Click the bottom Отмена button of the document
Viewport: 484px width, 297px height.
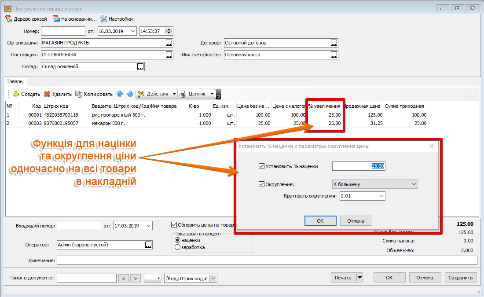tap(425, 278)
